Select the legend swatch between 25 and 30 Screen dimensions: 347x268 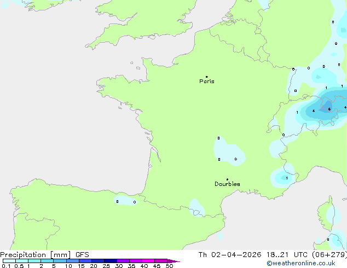click(x=111, y=261)
